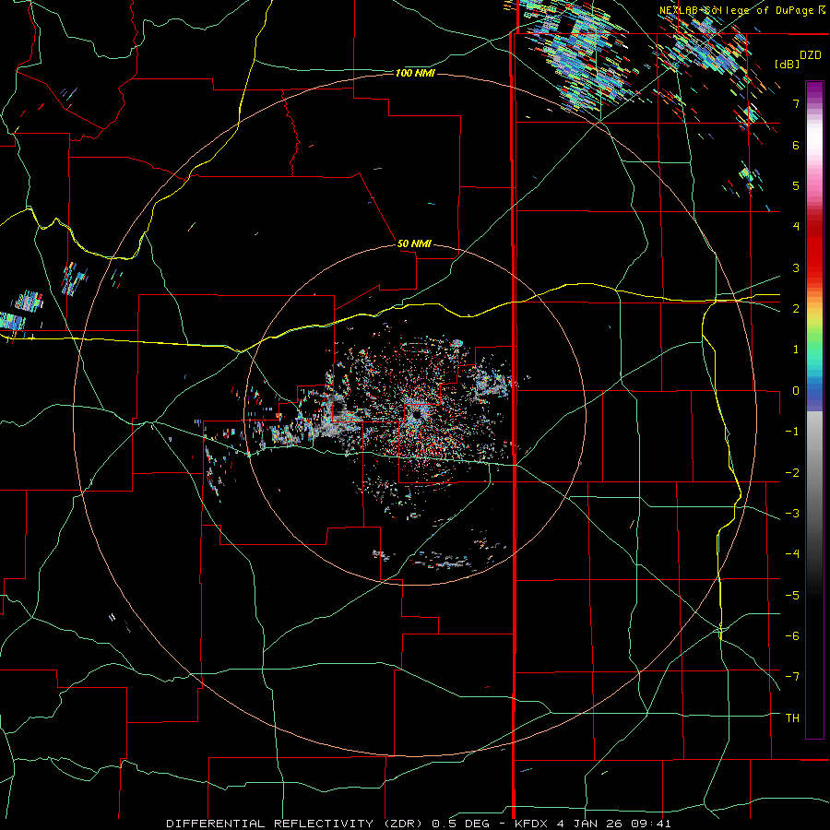This screenshot has height=830, width=830.
Task: Click the -1 value on the color scale
Action: pyautogui.click(x=792, y=432)
